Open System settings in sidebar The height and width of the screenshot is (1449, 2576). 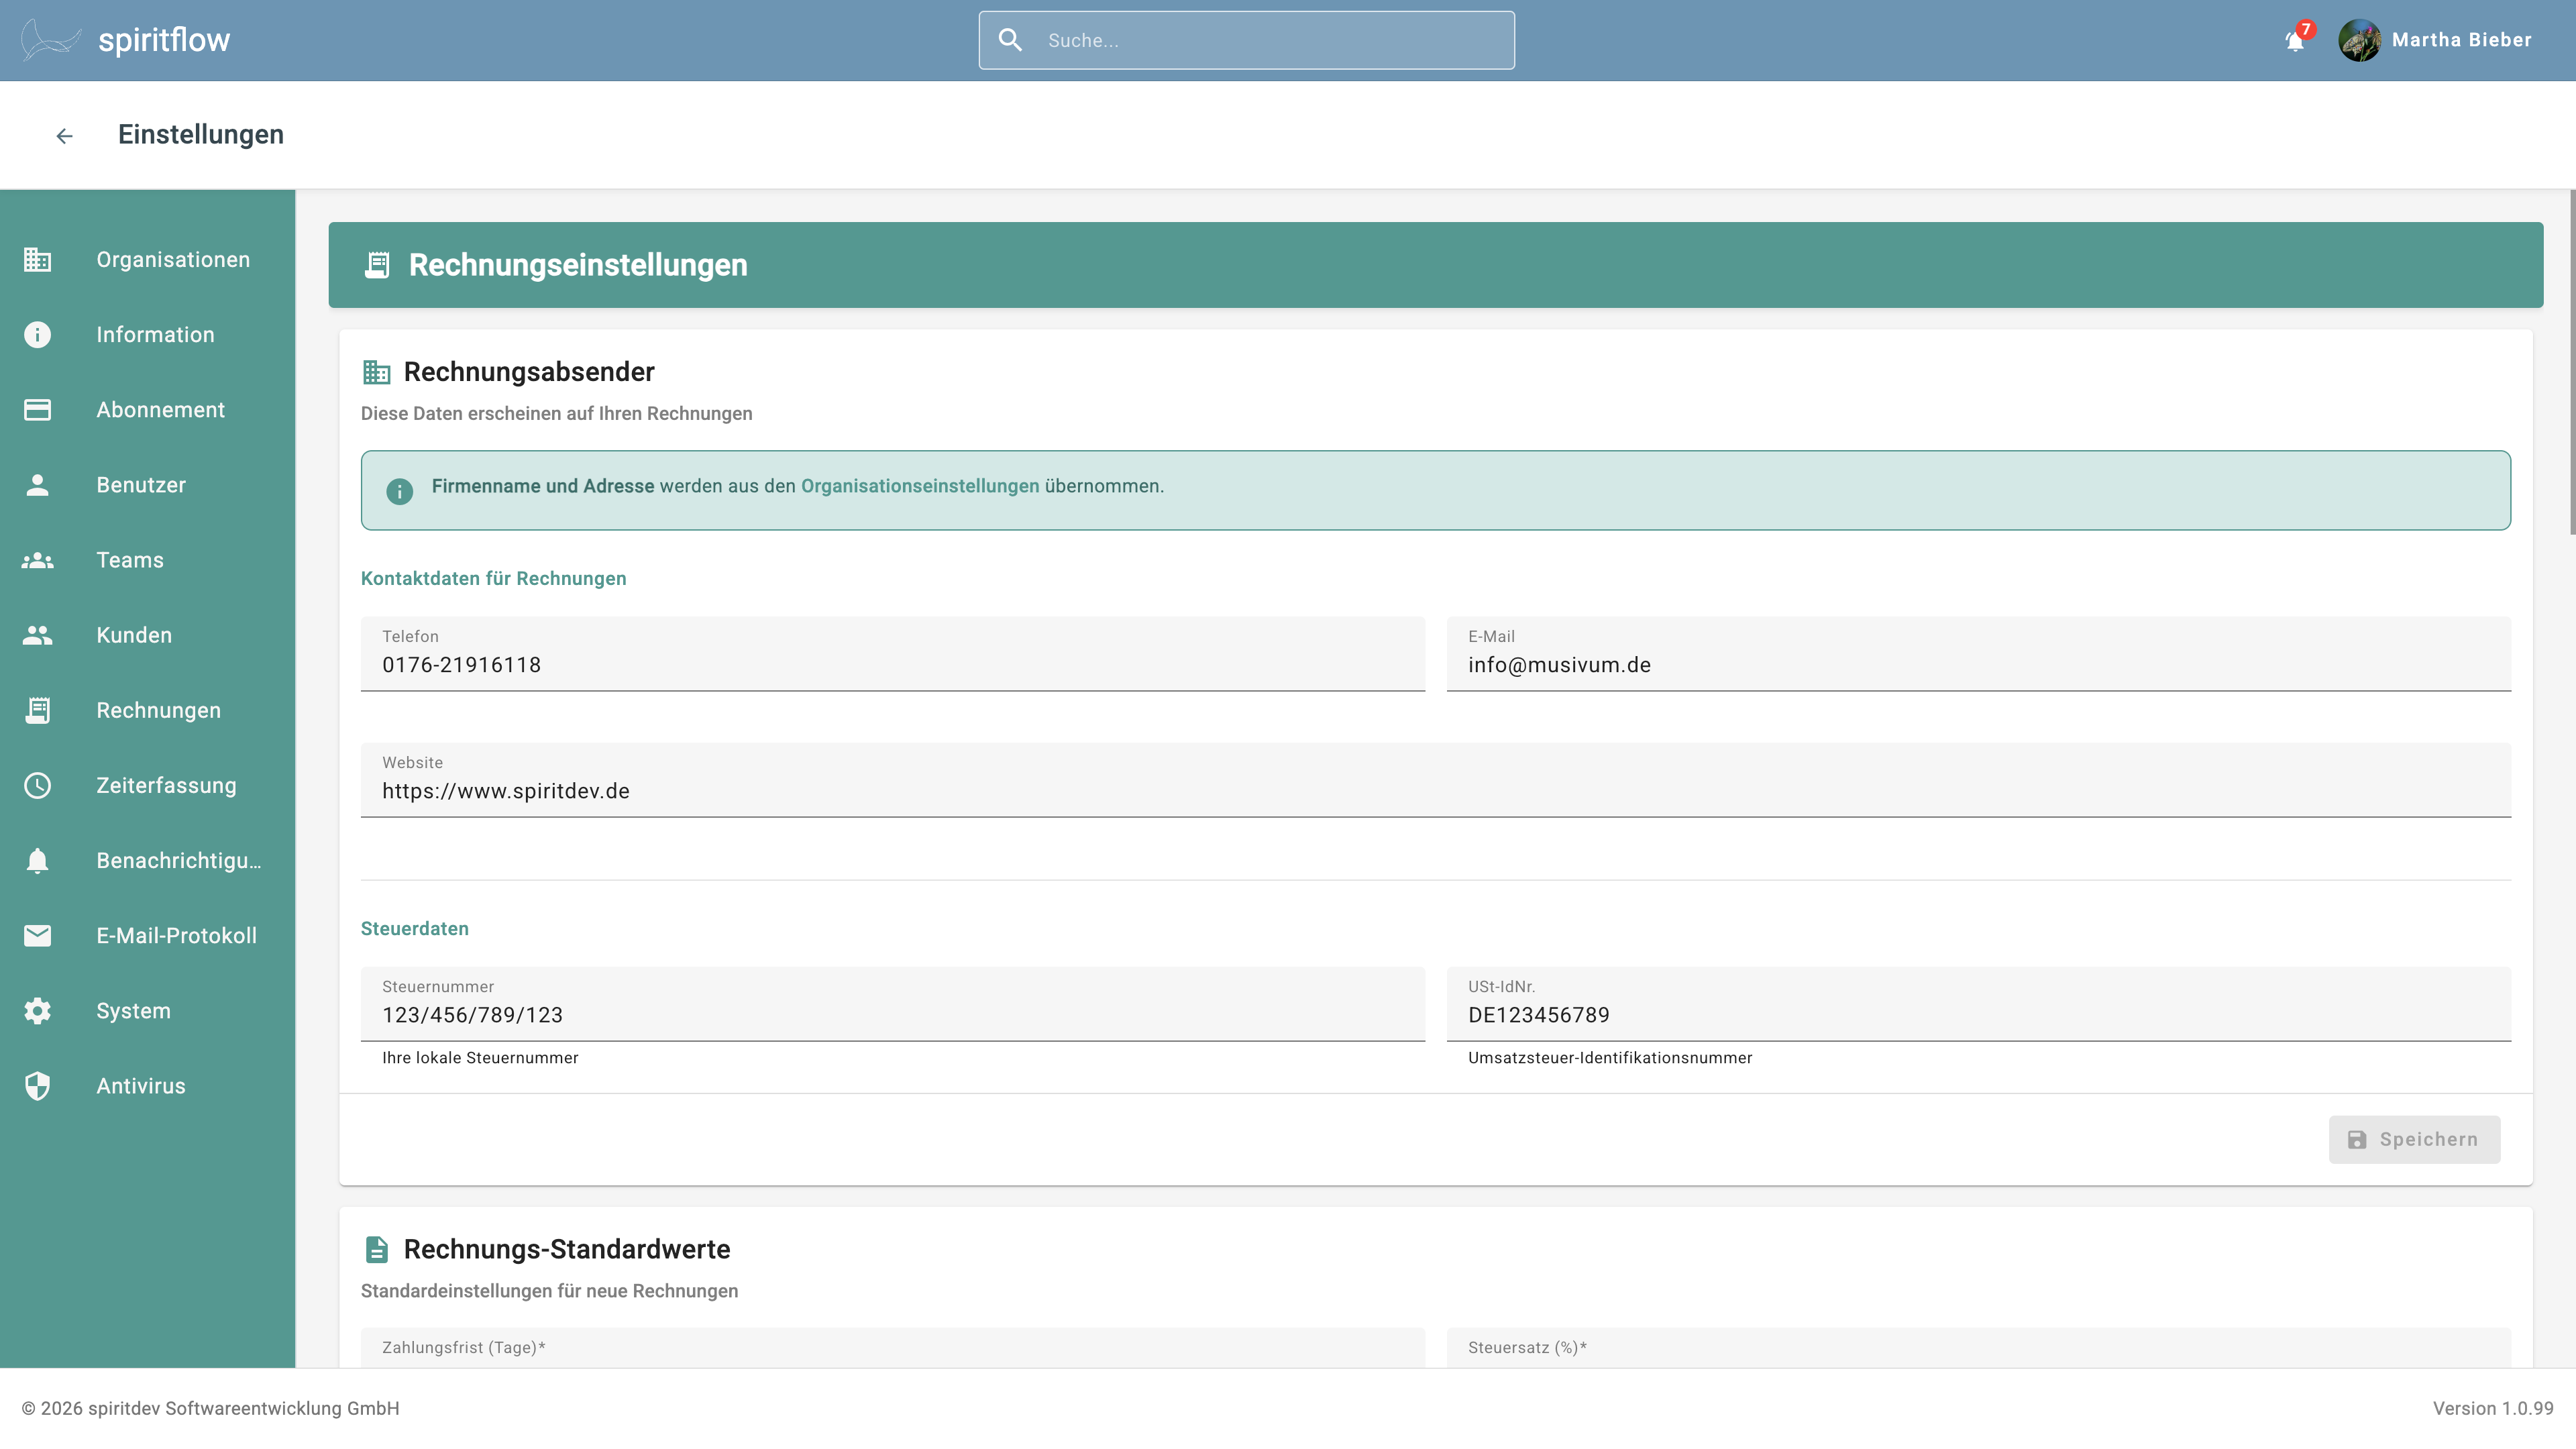(148, 1010)
